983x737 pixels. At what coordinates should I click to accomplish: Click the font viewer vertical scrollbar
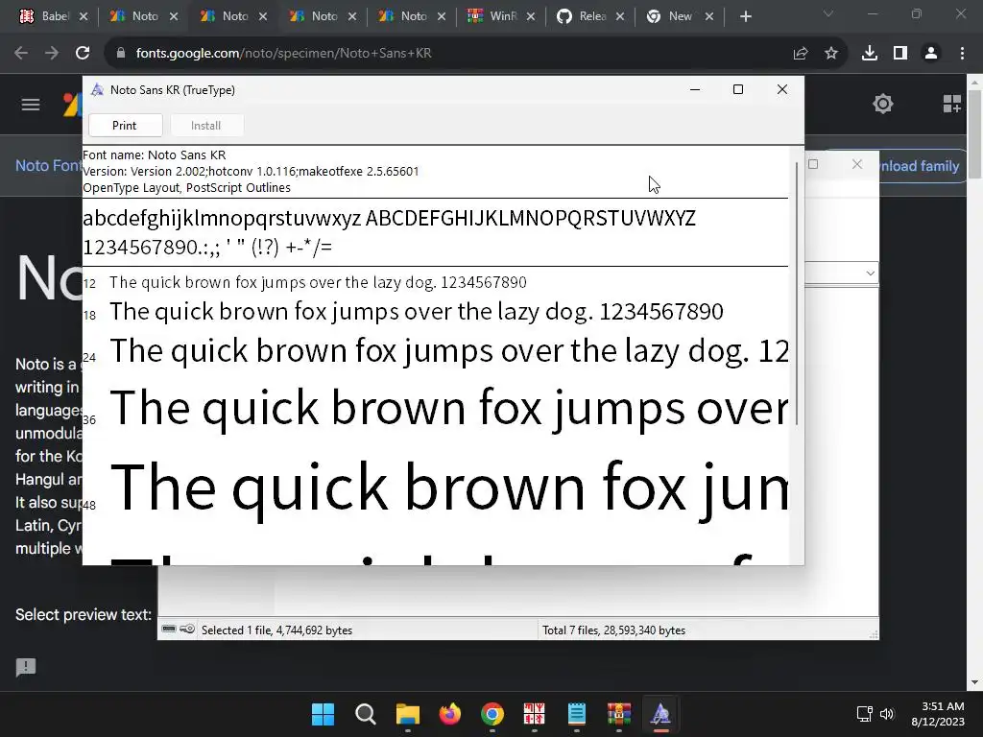(x=797, y=294)
